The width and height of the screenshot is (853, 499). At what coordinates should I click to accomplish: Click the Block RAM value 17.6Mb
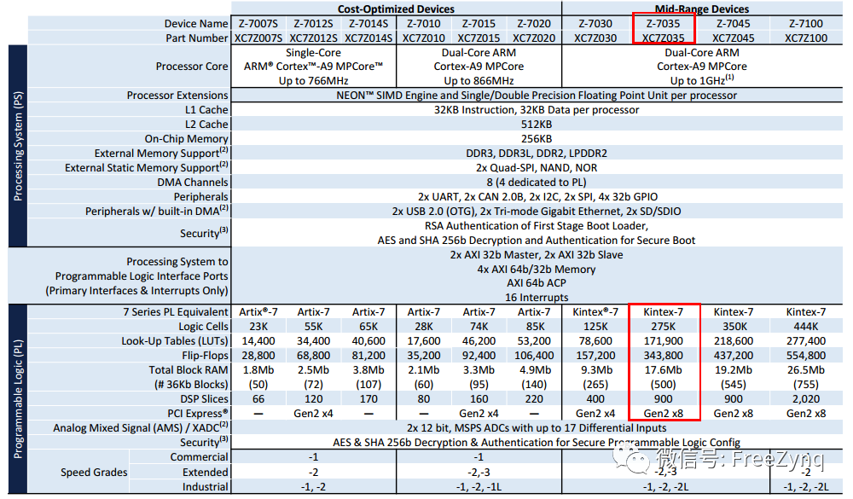[x=663, y=370]
